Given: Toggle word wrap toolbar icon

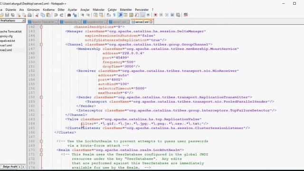Looking at the screenshot, I should 109,15.
